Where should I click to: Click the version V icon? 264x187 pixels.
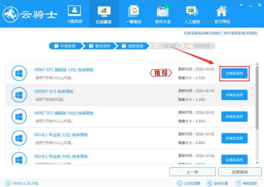(x=8, y=183)
